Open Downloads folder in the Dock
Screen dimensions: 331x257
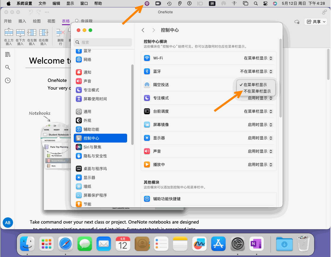pyautogui.click(x=284, y=244)
